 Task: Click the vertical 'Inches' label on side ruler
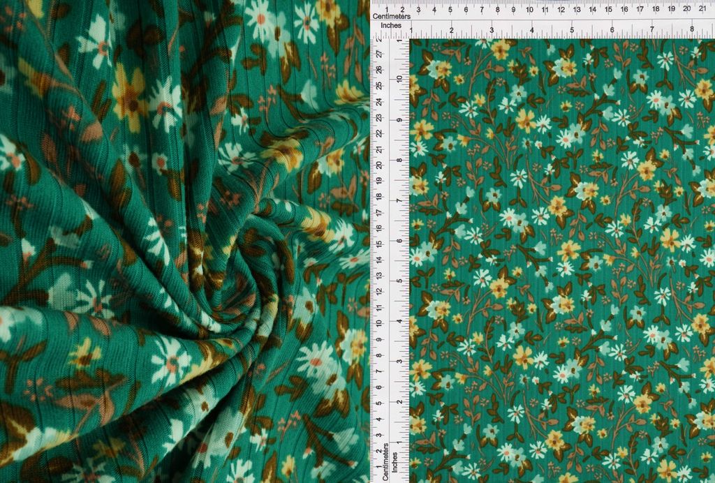[395, 462]
